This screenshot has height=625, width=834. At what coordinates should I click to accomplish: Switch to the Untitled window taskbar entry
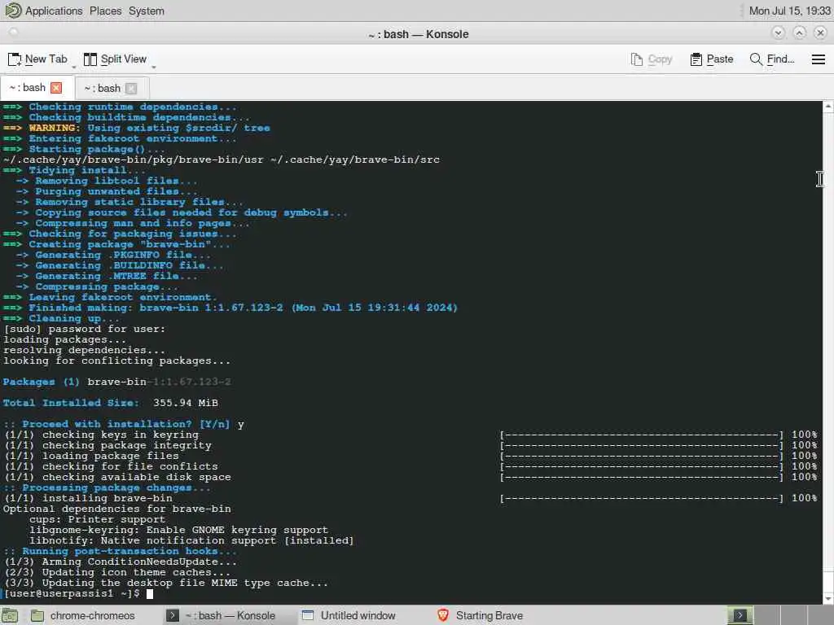click(358, 615)
